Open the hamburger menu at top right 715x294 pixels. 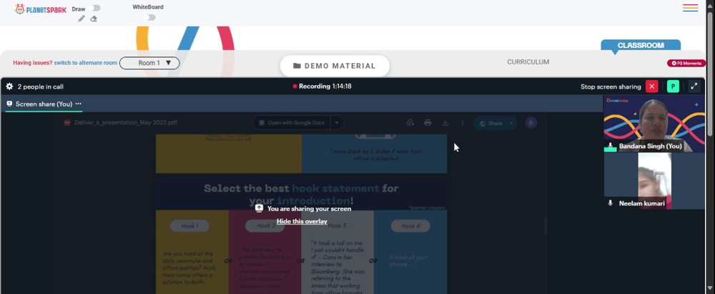click(691, 8)
